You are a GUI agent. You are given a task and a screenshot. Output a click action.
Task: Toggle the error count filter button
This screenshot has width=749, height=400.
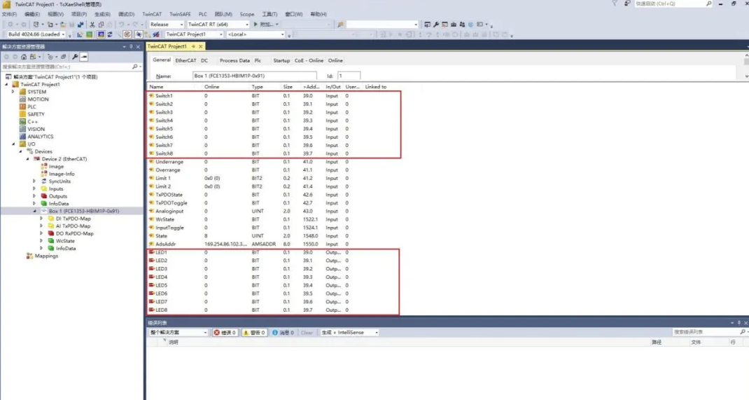[225, 333]
